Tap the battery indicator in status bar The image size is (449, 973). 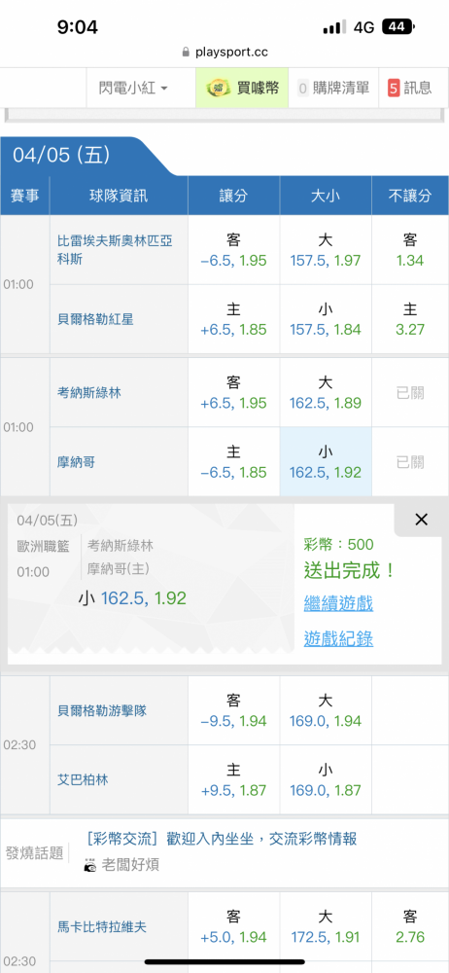398,27
